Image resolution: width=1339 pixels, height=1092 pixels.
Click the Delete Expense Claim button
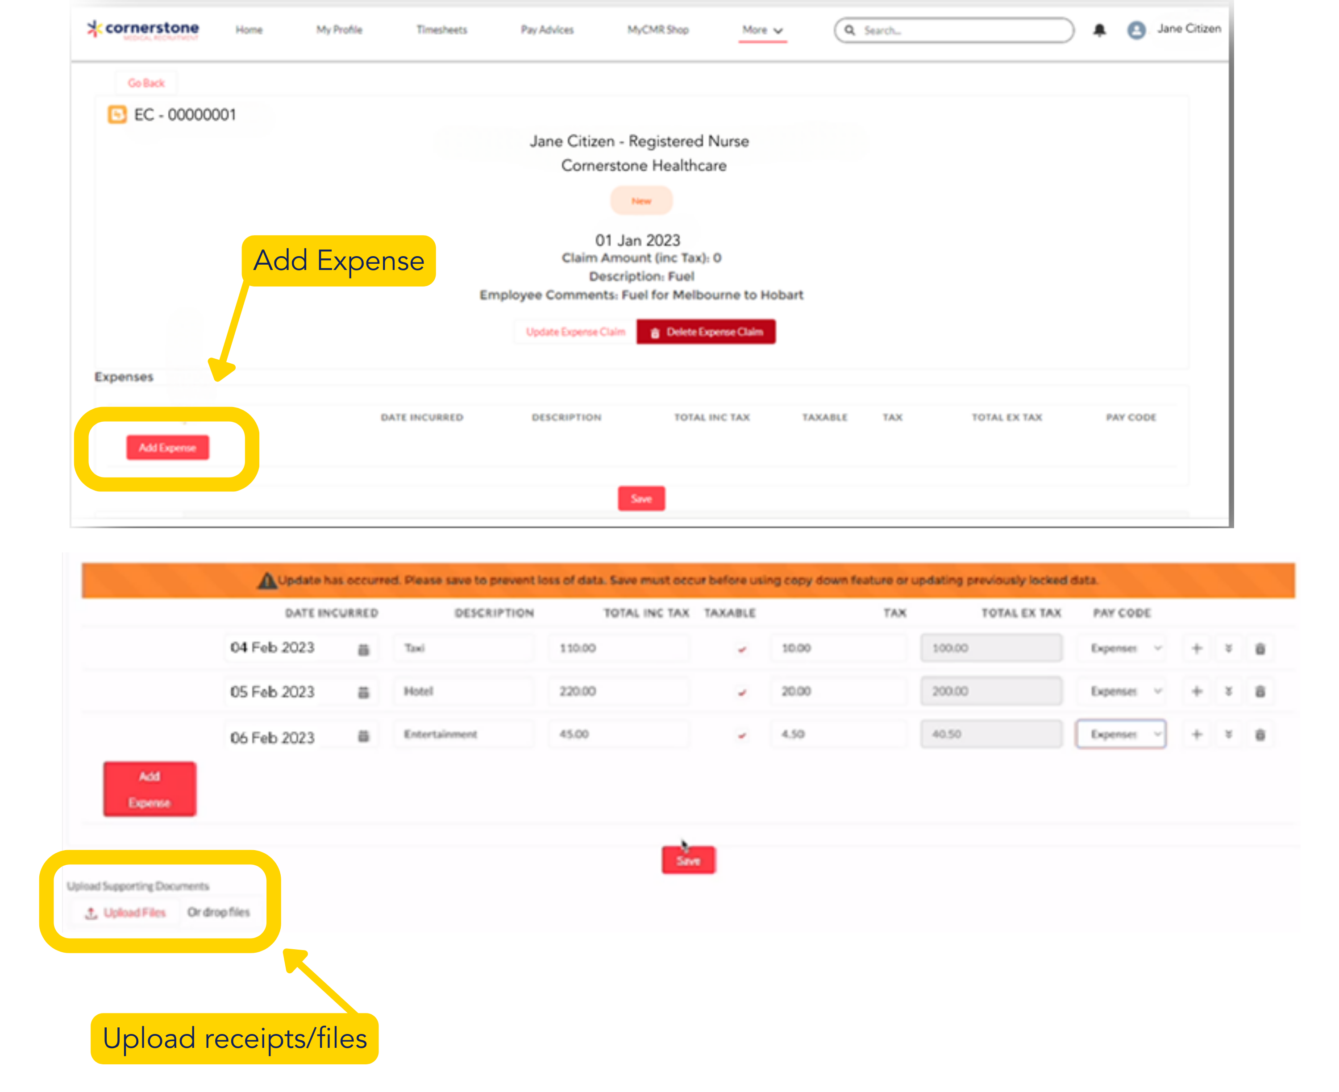(706, 332)
